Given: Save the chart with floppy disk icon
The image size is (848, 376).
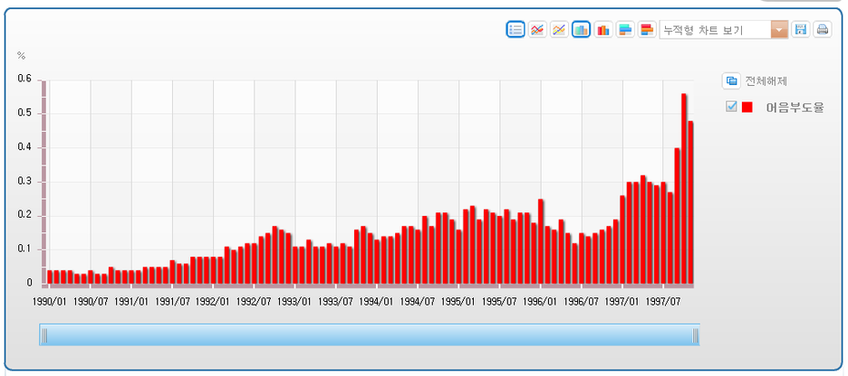Looking at the screenshot, I should point(800,30).
